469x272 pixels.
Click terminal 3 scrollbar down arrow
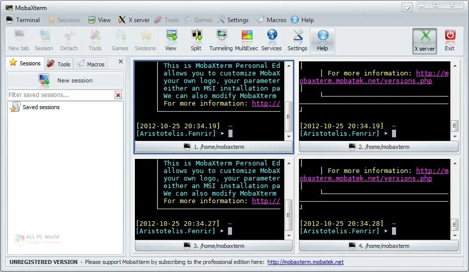(x=289, y=235)
